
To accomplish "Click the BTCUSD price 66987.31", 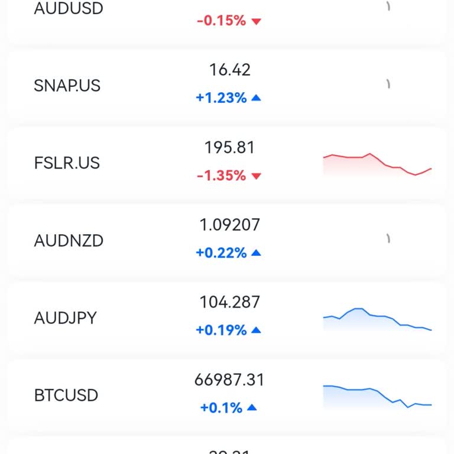I will (x=229, y=380).
